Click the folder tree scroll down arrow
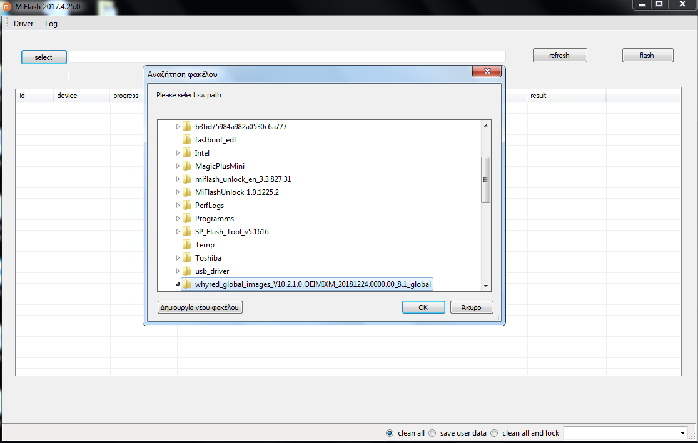The image size is (698, 443). [486, 286]
